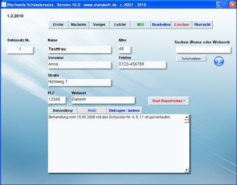Image resolution: width=237 pixels, height=185 pixels.
Task: Click the app icon in title bar
Action: (x=4, y=5)
